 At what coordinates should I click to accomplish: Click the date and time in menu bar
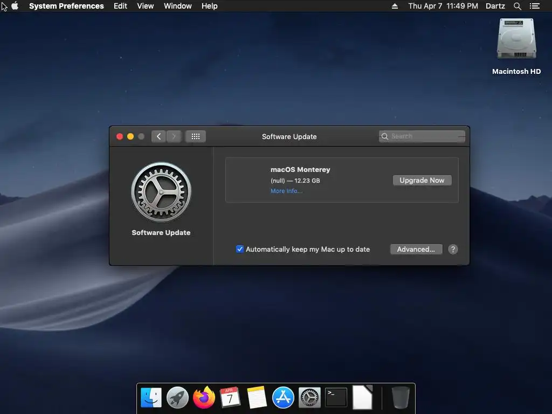(x=443, y=6)
